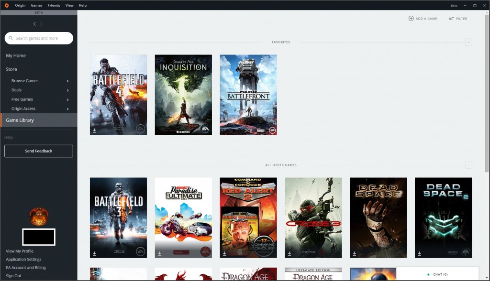
Task: Open the Burnout Paradise Ultimate Box tile
Action: [x=183, y=218]
